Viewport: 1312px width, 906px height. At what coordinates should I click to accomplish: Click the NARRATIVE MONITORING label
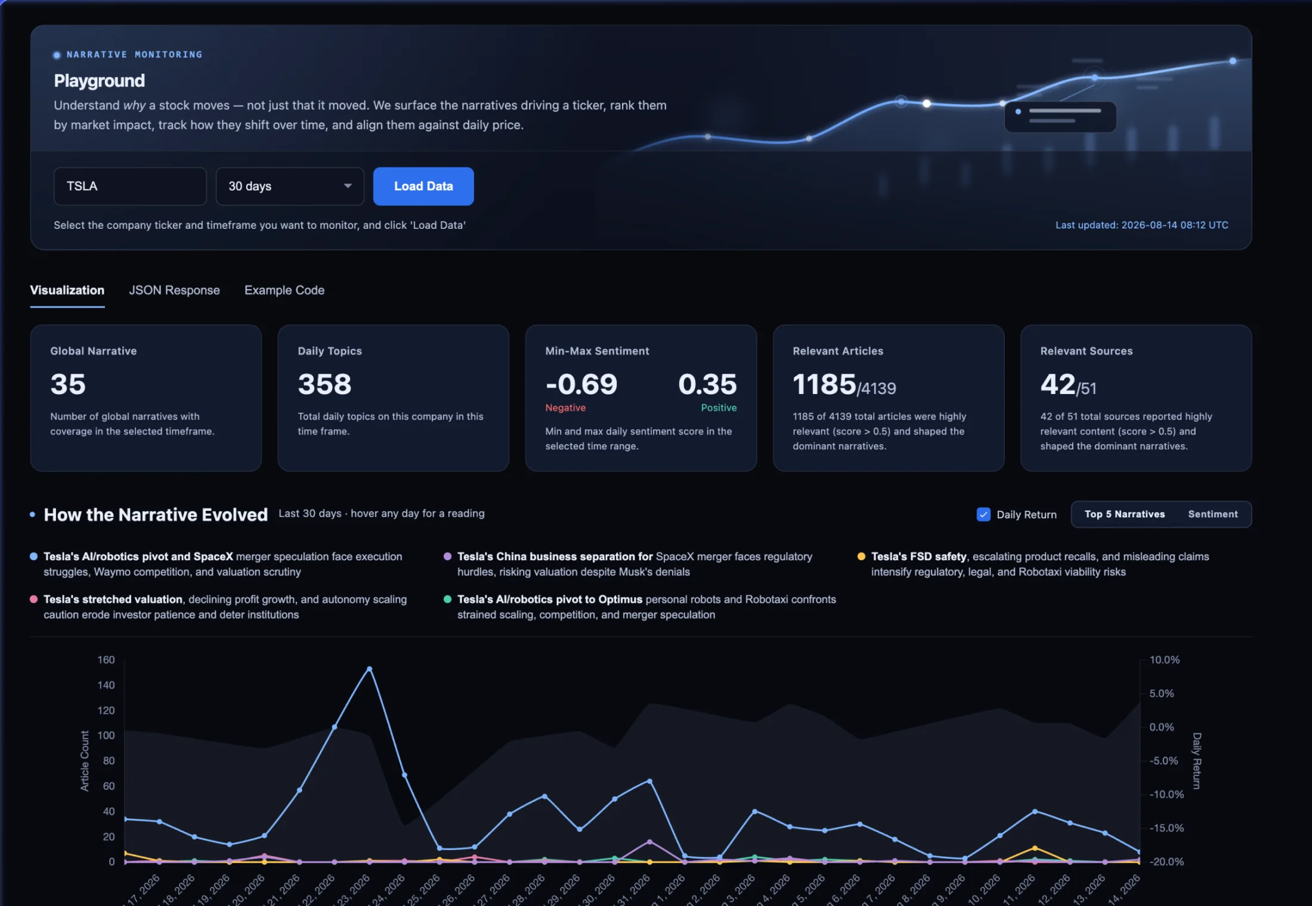(x=134, y=54)
